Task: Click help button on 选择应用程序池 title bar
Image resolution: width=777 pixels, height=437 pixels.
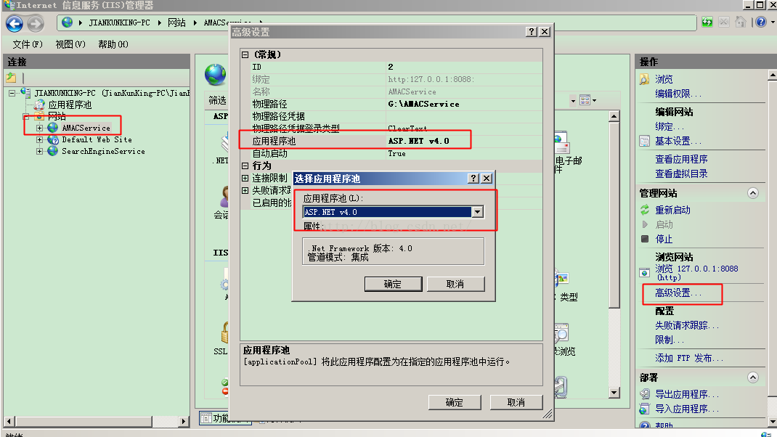Action: click(x=473, y=179)
